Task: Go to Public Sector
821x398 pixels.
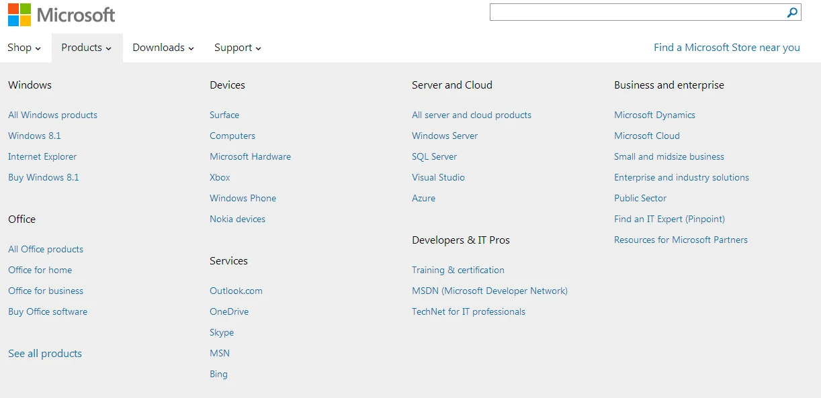Action: pos(640,198)
